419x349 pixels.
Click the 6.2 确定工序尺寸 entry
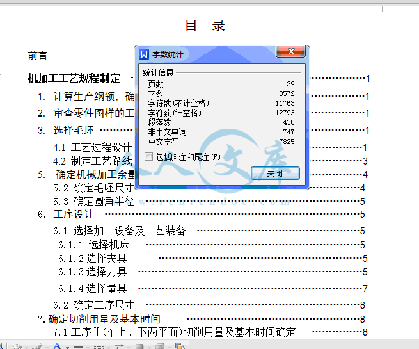pos(94,305)
